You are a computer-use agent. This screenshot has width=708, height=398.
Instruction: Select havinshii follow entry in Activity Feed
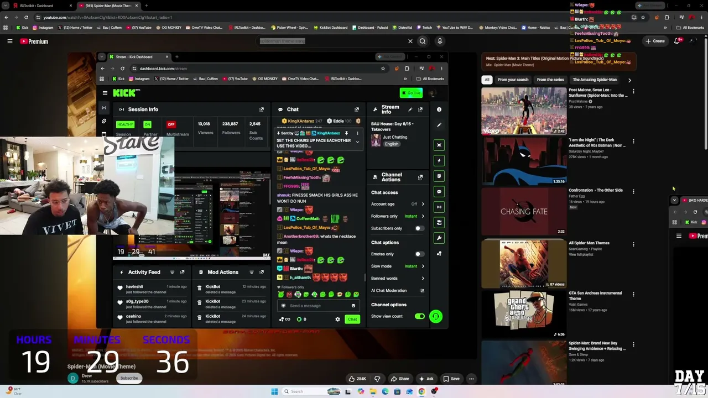coord(152,289)
